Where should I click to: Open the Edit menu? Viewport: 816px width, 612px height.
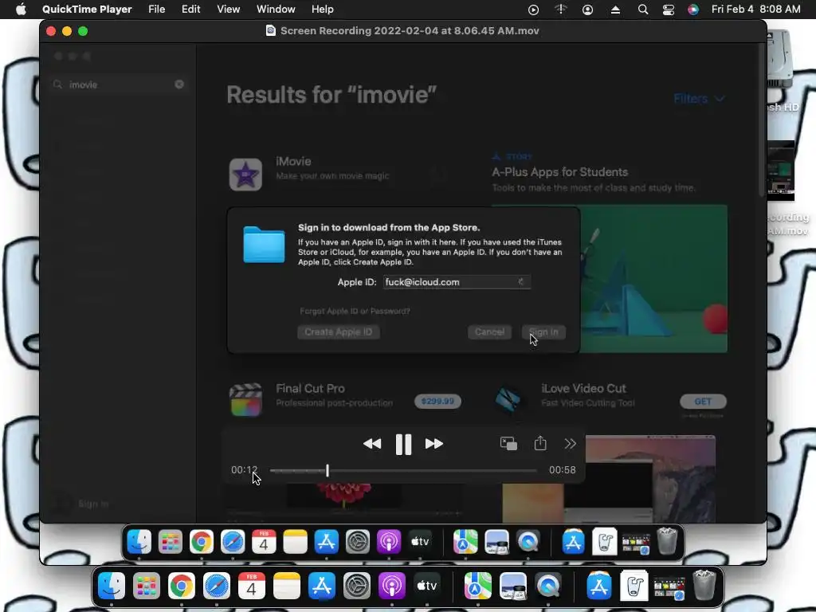(x=191, y=10)
